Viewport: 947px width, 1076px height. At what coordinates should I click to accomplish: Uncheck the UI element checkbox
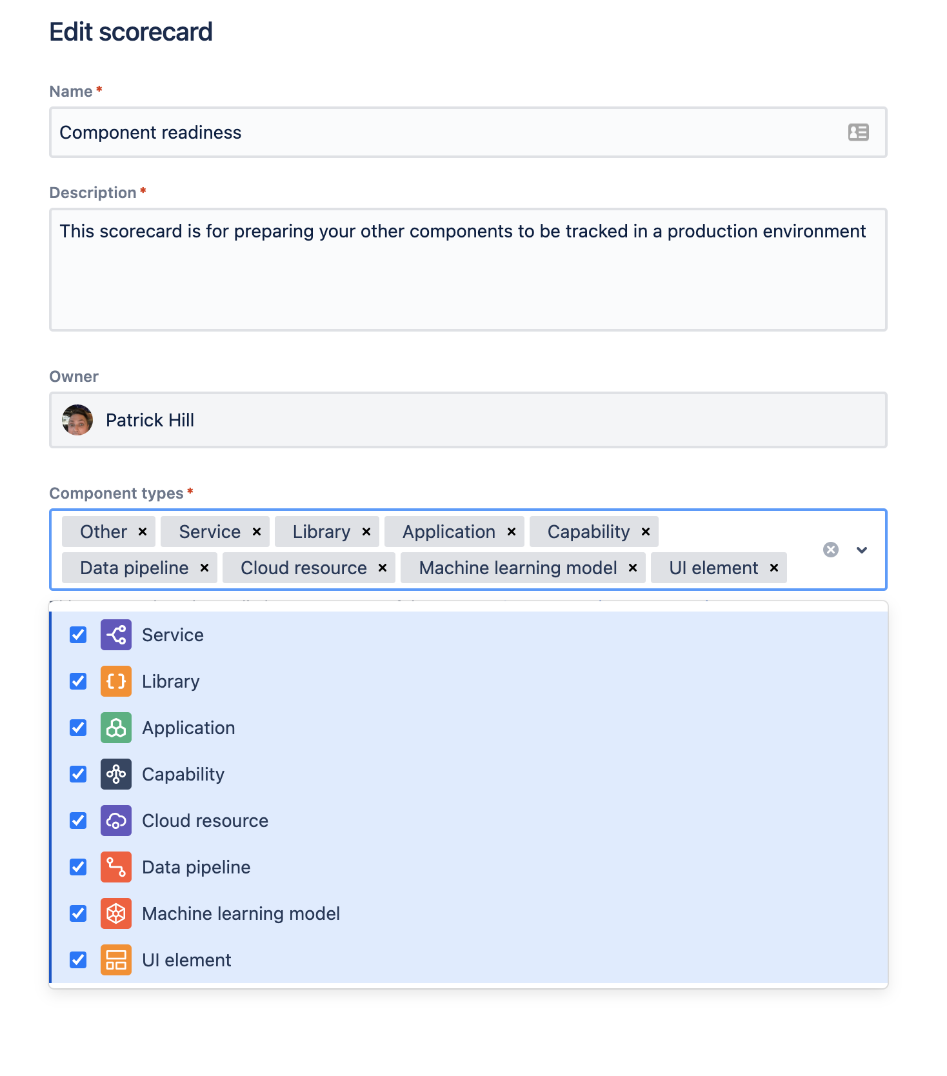point(77,960)
